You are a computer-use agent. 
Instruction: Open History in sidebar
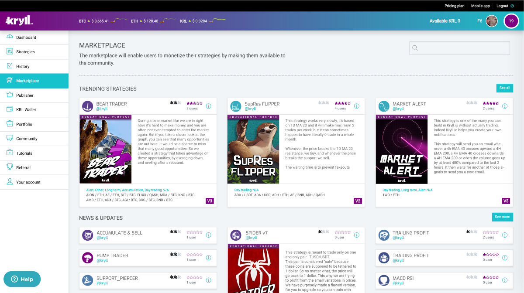(x=34, y=66)
